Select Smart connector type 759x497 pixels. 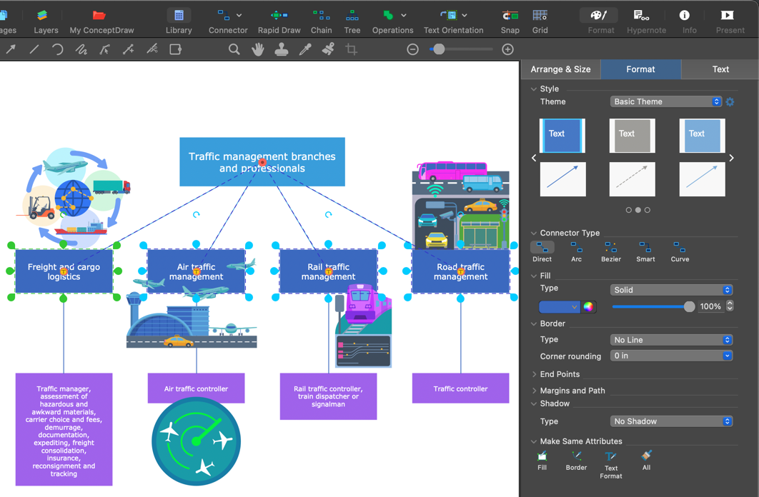645,252
